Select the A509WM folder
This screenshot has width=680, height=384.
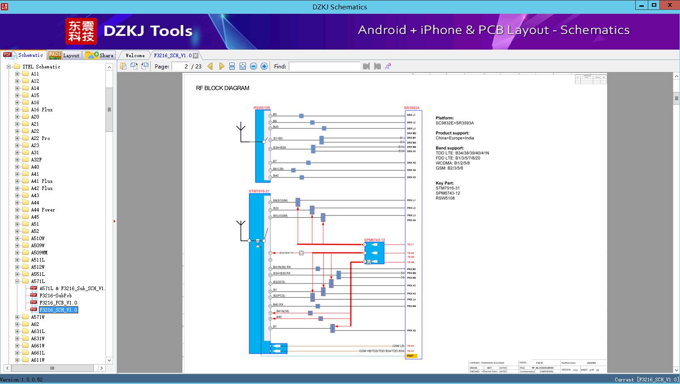39,253
